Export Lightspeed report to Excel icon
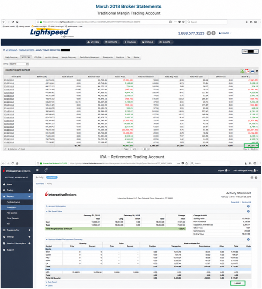Image resolution: width=262 pixels, height=289 pixels. 242,71
